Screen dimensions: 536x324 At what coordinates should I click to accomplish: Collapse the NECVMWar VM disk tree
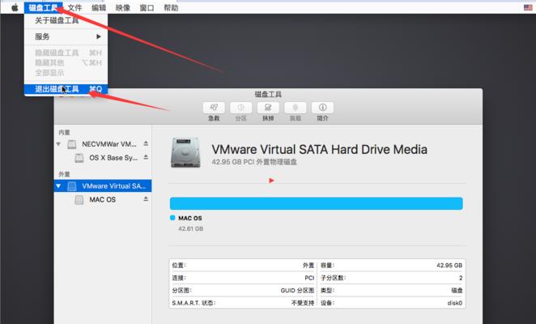point(58,144)
